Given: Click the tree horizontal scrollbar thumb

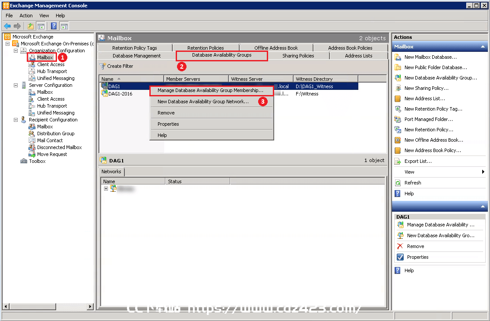Looking at the screenshot, I should pos(32,307).
